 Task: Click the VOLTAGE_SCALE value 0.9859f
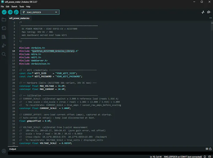click(67, 143)
